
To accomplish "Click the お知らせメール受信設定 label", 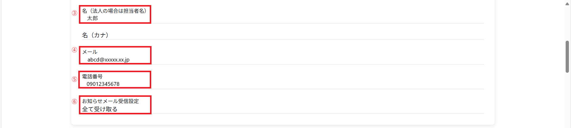I will (110, 101).
